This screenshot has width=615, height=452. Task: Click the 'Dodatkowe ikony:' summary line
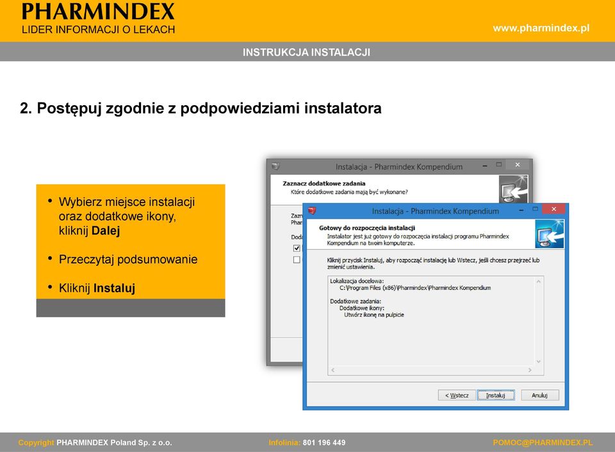[x=361, y=308]
